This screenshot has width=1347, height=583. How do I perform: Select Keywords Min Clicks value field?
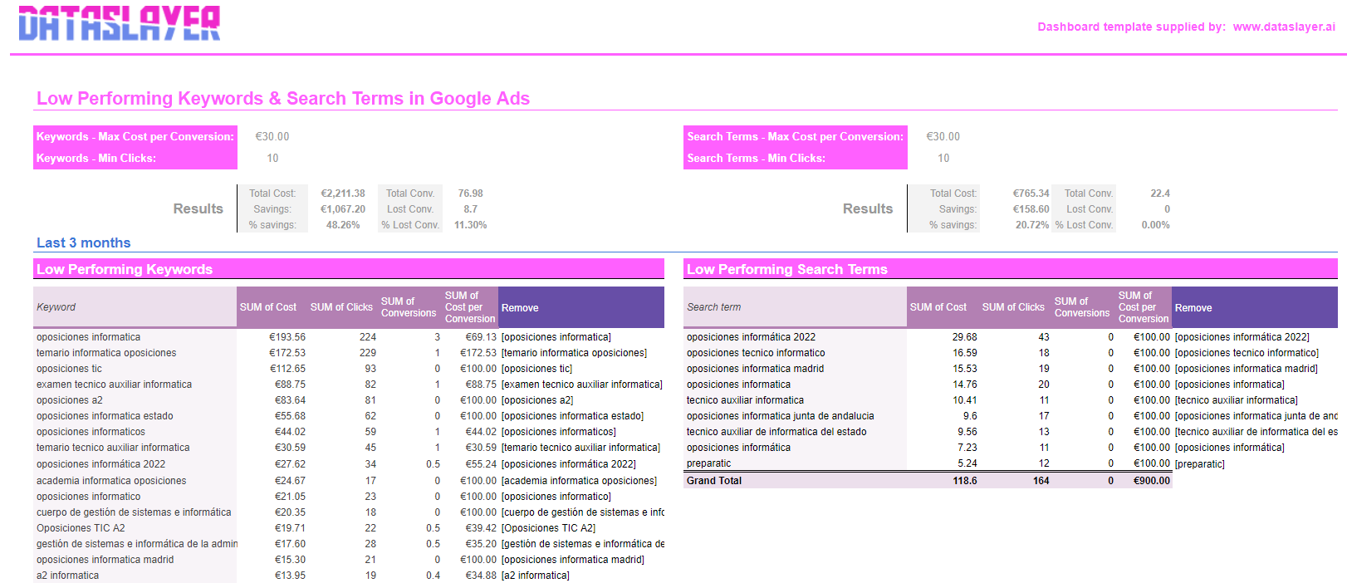tap(272, 159)
